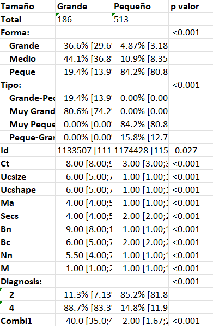Screen dimensions: 213x326
Task: Click the p valor header cell
Action: click(191, 6)
